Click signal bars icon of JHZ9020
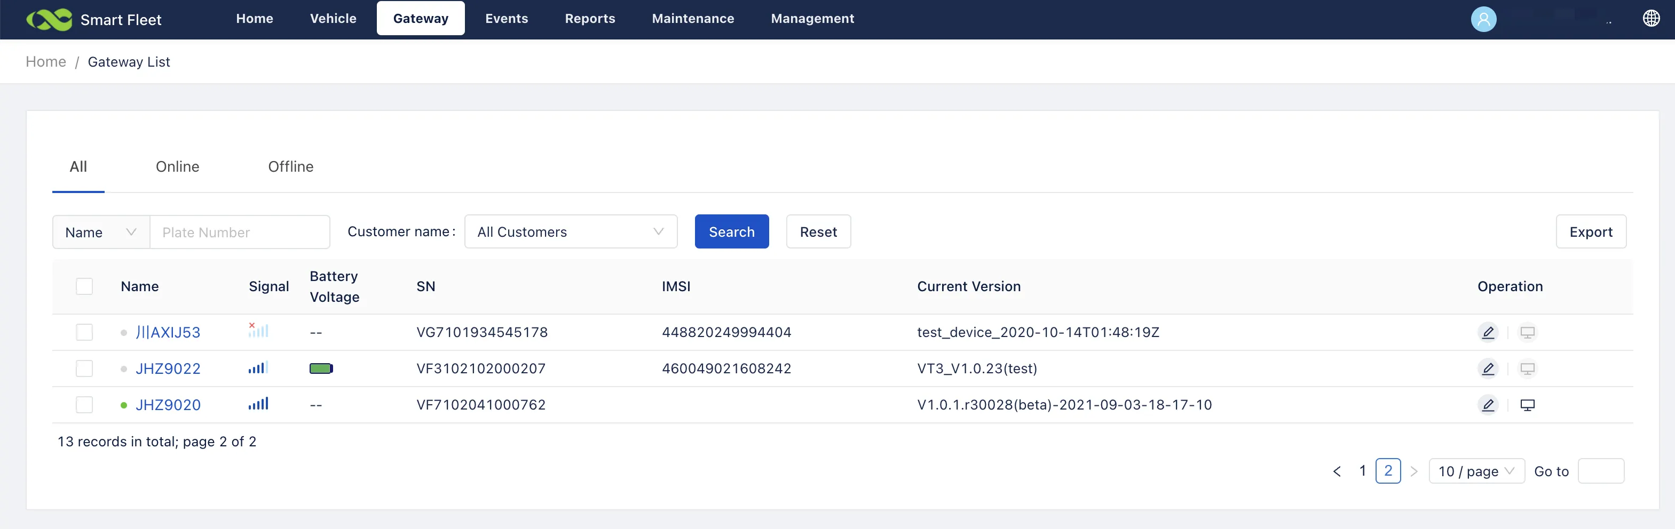This screenshot has height=529, width=1675. coord(258,404)
